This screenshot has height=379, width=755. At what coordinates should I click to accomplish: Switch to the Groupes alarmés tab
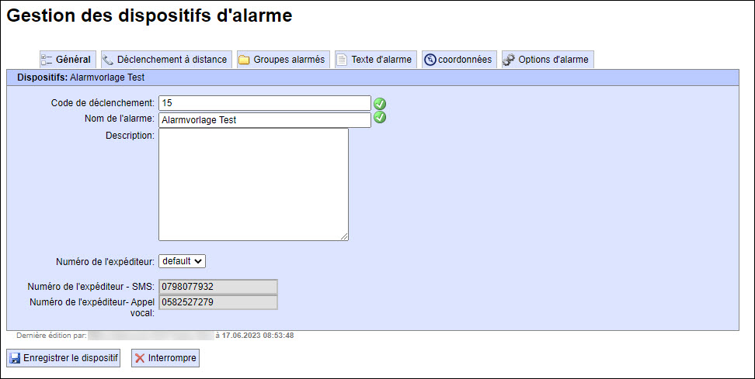[288, 60]
